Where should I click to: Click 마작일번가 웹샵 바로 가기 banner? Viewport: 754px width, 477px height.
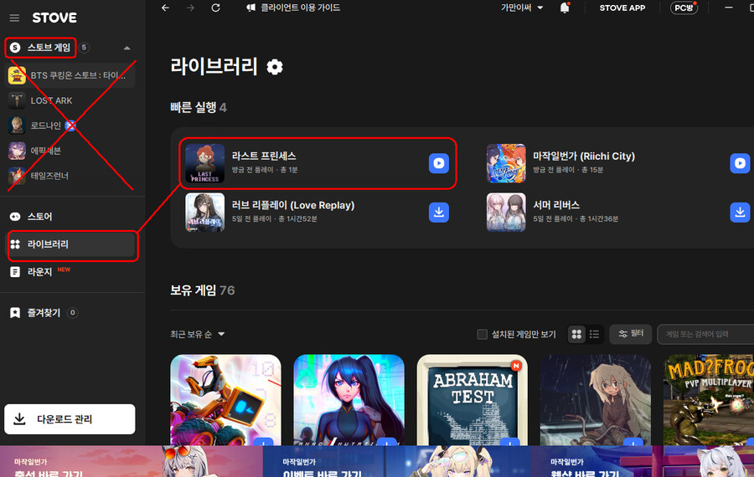pos(643,462)
